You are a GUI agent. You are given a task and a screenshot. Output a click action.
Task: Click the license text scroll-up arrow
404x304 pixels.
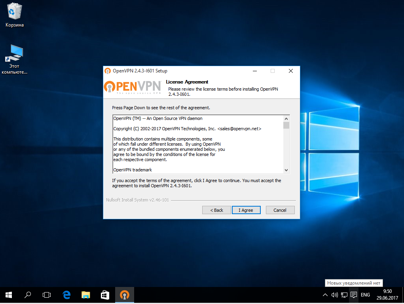[286, 119]
